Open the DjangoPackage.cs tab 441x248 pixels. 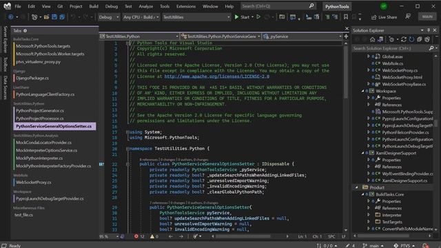[32, 78]
